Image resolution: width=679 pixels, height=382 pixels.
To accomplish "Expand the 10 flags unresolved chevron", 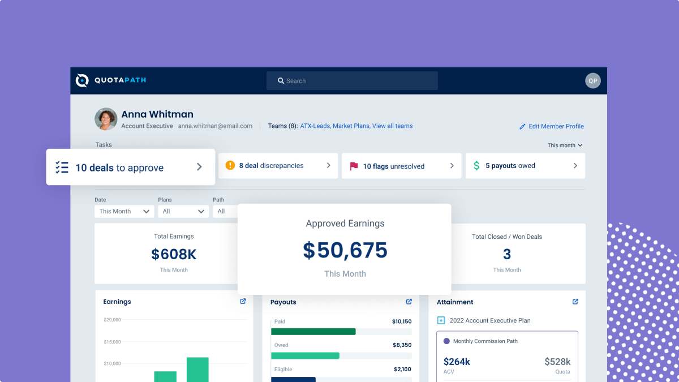I will click(x=452, y=166).
